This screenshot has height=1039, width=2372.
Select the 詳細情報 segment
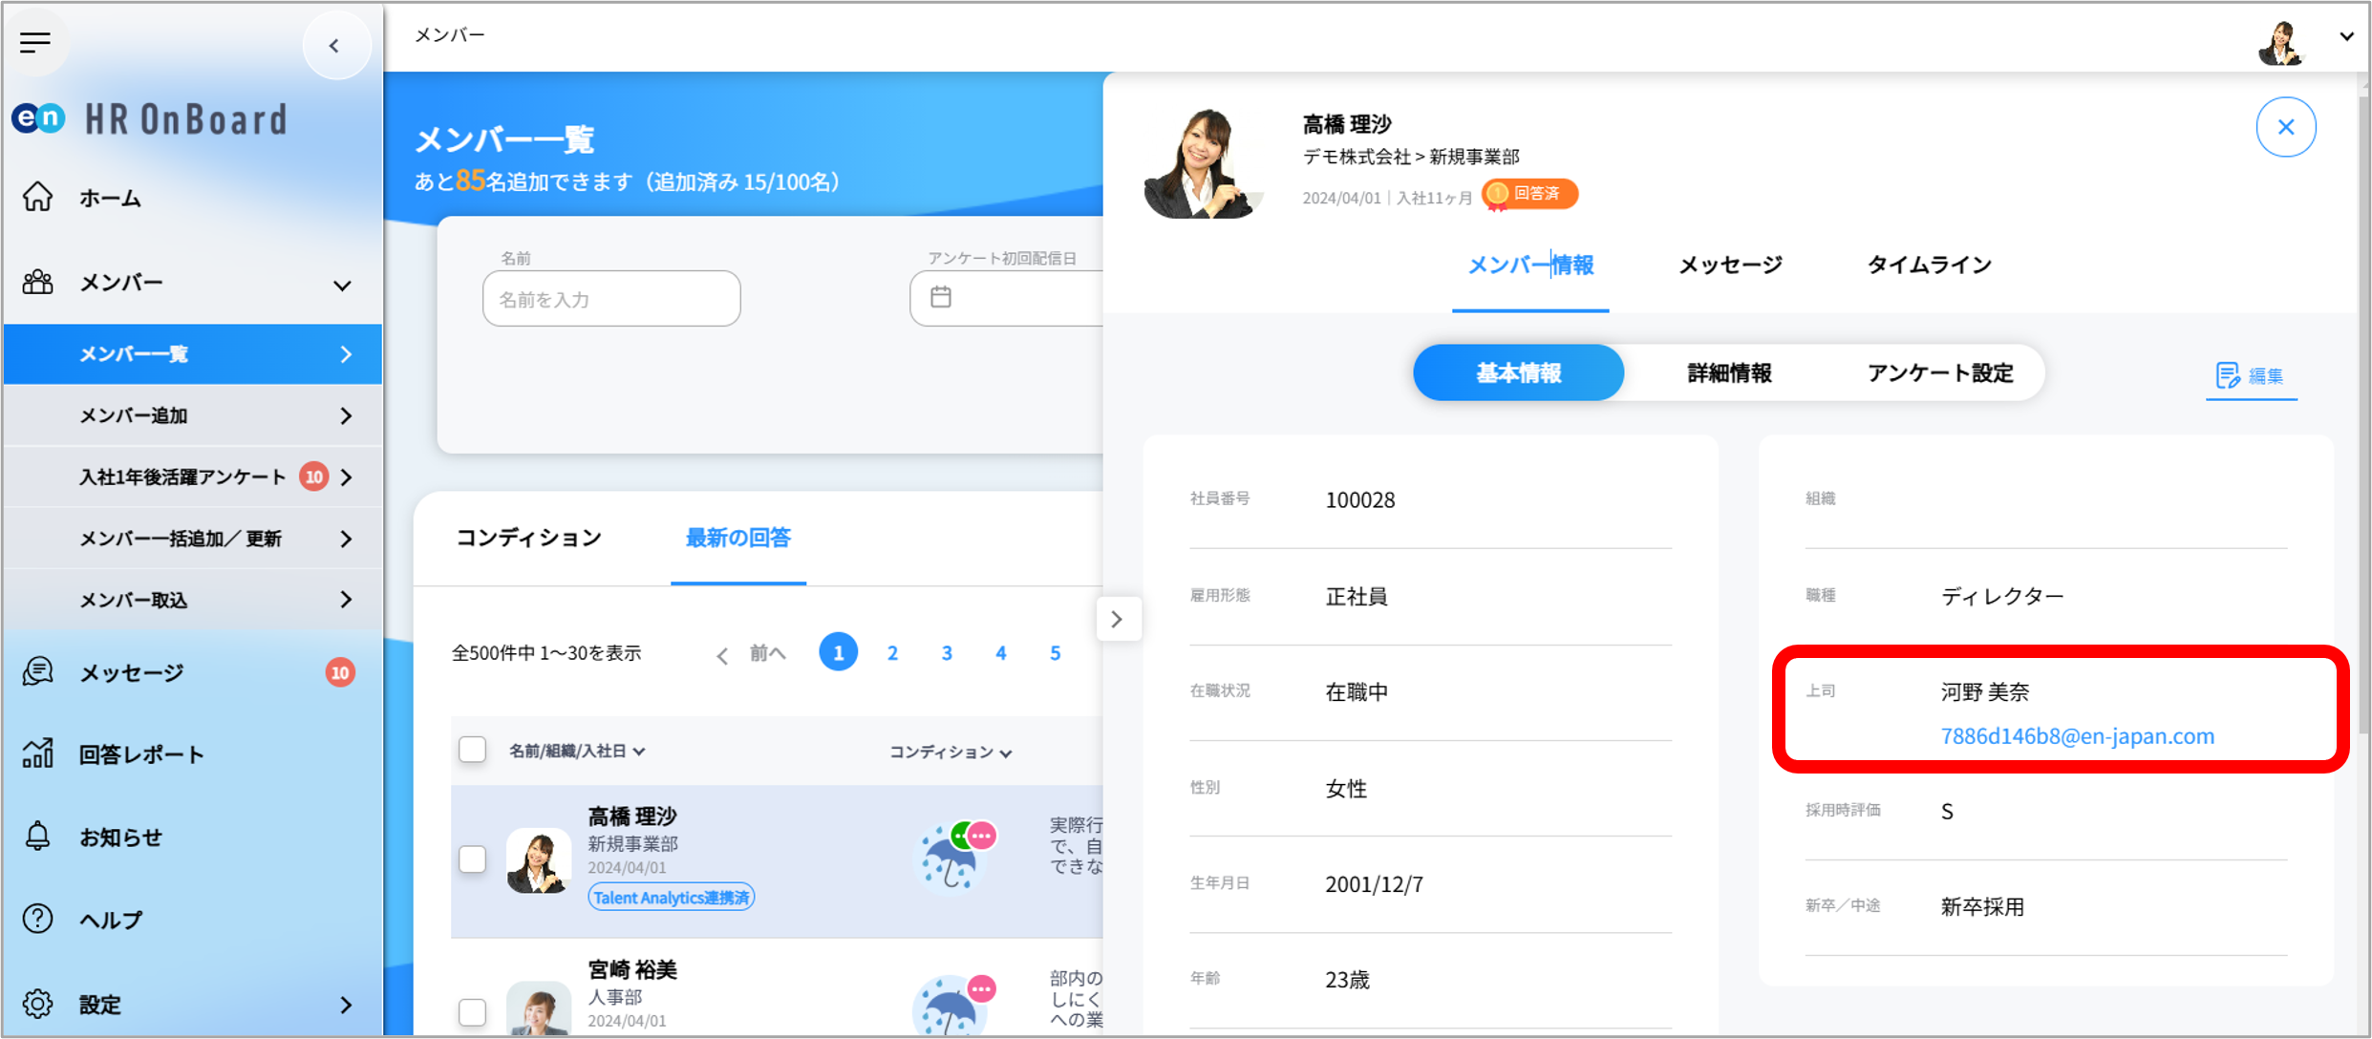tap(1730, 373)
